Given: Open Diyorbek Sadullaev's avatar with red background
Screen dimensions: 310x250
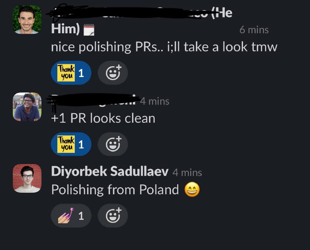Looking at the screenshot, I should [27, 178].
